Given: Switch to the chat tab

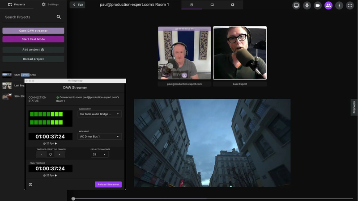Looking at the screenshot, I should click(233, 5).
